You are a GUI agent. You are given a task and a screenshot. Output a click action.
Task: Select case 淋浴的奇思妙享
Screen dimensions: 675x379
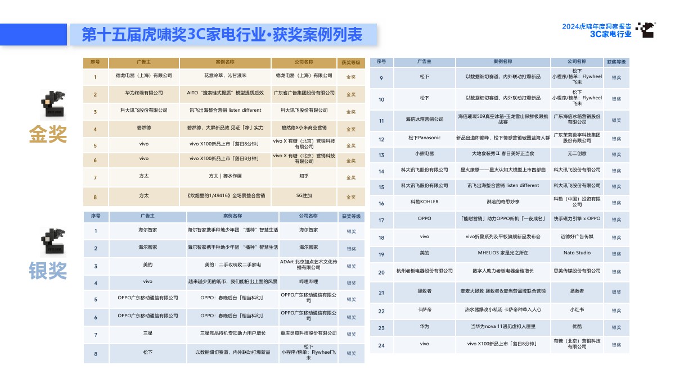coord(503,201)
